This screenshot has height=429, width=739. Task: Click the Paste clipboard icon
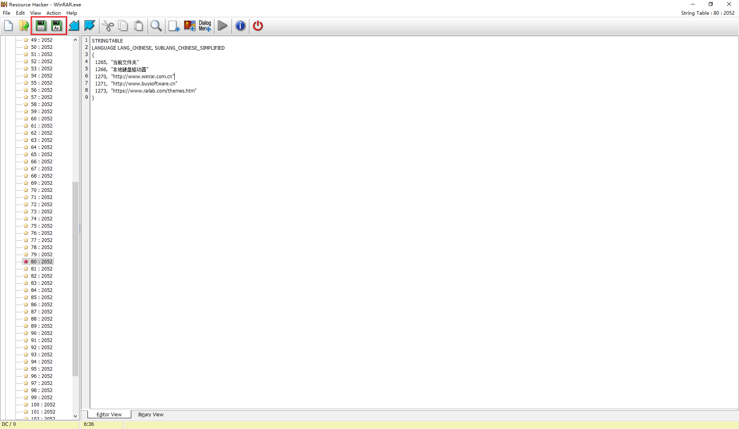(138, 26)
